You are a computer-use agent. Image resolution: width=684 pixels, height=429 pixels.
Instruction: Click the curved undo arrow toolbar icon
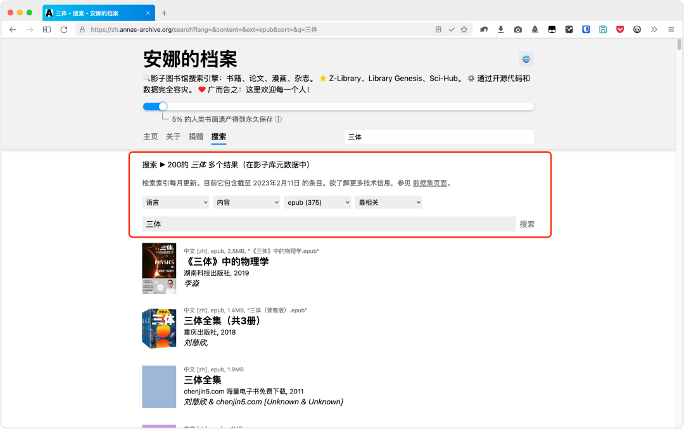click(484, 30)
